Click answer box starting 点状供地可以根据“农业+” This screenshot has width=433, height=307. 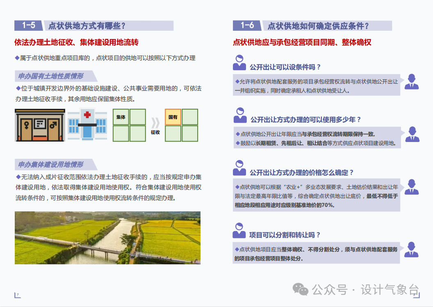coord(317,195)
